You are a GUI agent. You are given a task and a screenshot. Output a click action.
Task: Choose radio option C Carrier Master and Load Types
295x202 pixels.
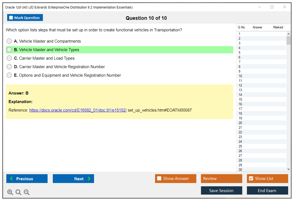pos(9,58)
